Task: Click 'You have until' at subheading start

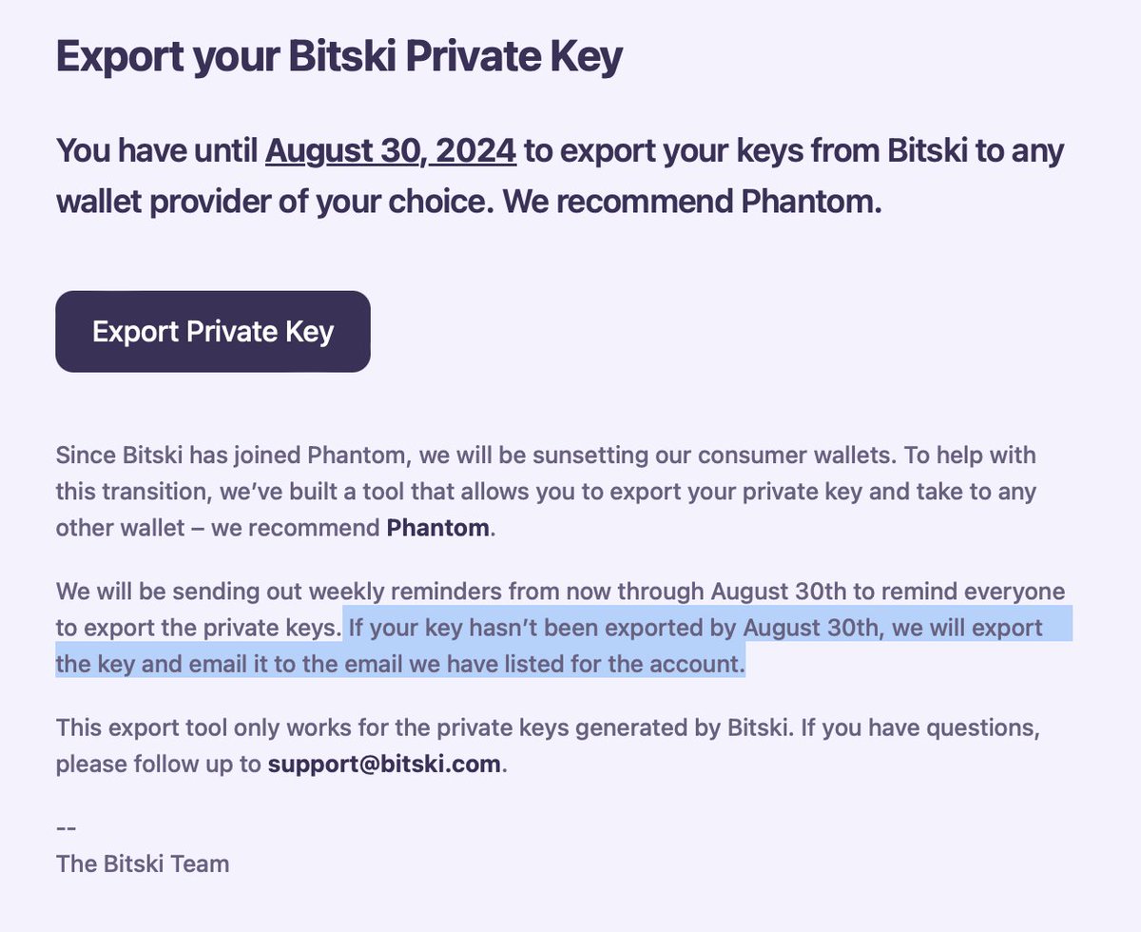Action: [x=156, y=150]
